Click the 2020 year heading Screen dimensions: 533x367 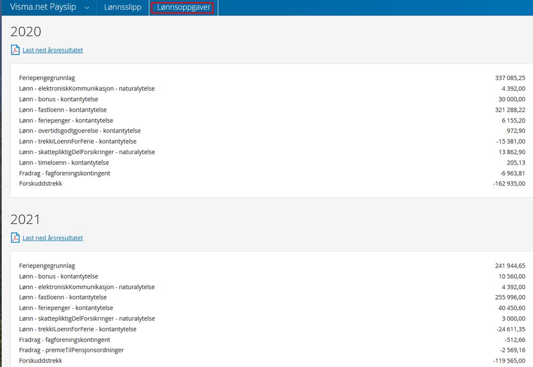tap(26, 32)
